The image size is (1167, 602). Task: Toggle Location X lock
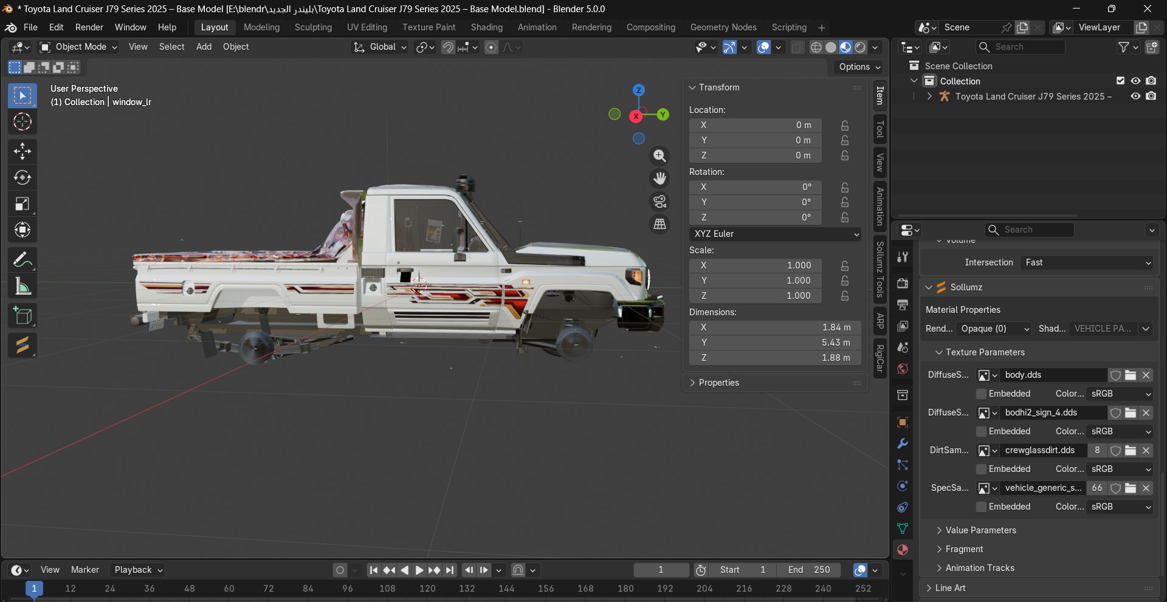[845, 125]
